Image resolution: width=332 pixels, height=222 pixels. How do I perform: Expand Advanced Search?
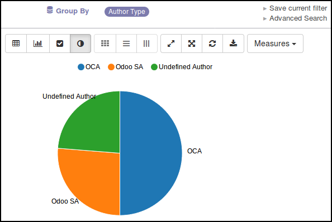pyautogui.click(x=295, y=18)
